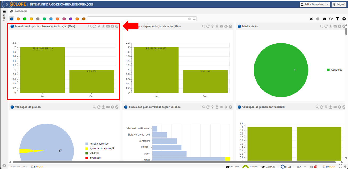
Task: Click the 0.54 Mbps speed indicator
Action: coord(232,167)
